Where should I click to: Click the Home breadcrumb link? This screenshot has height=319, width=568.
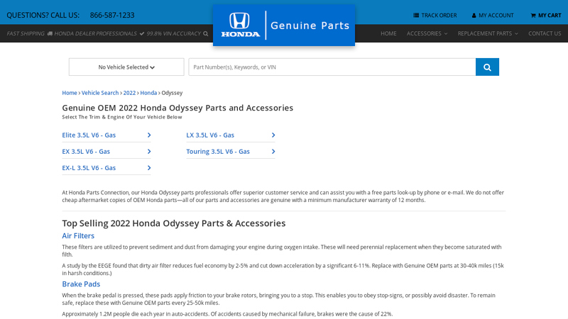70,93
